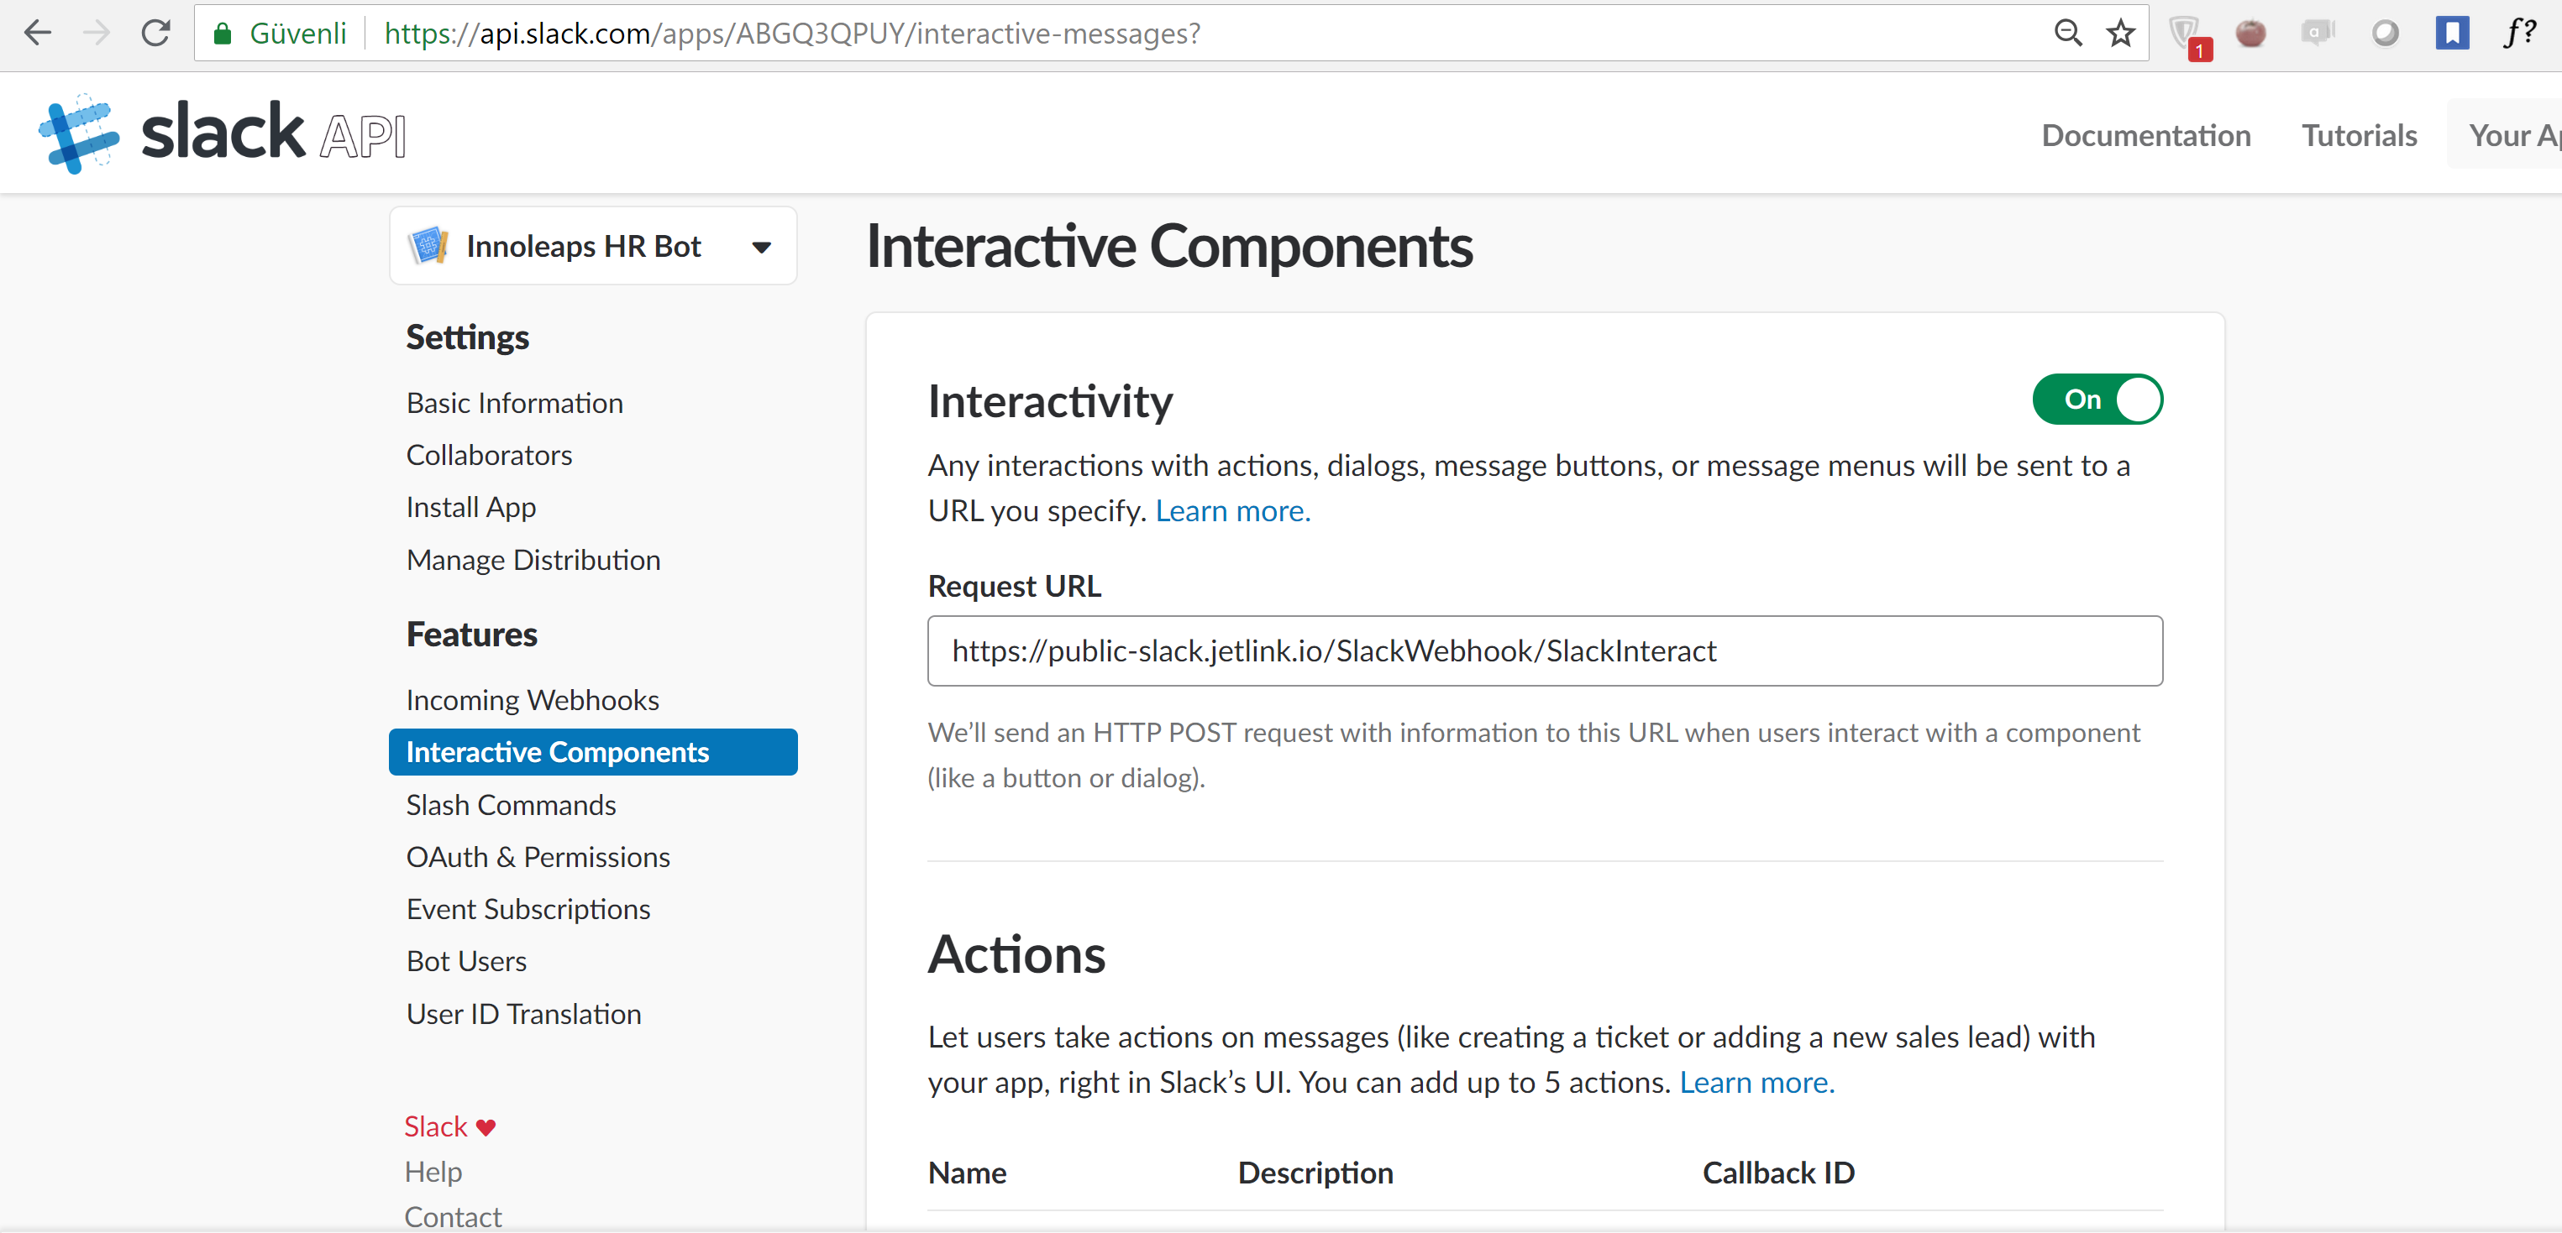2562x1233 pixels.
Task: Go to OAuth & Permissions settings
Action: [537, 856]
